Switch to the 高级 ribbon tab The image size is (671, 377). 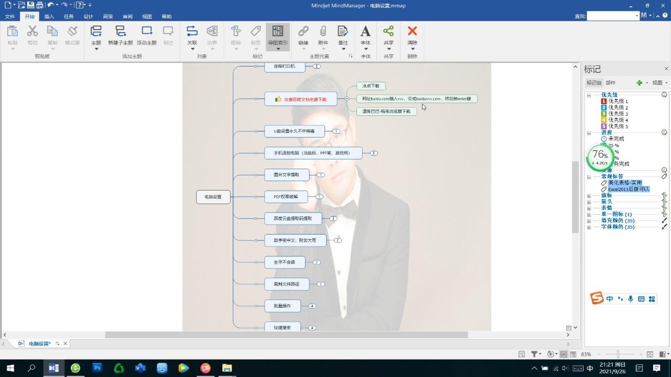click(108, 17)
